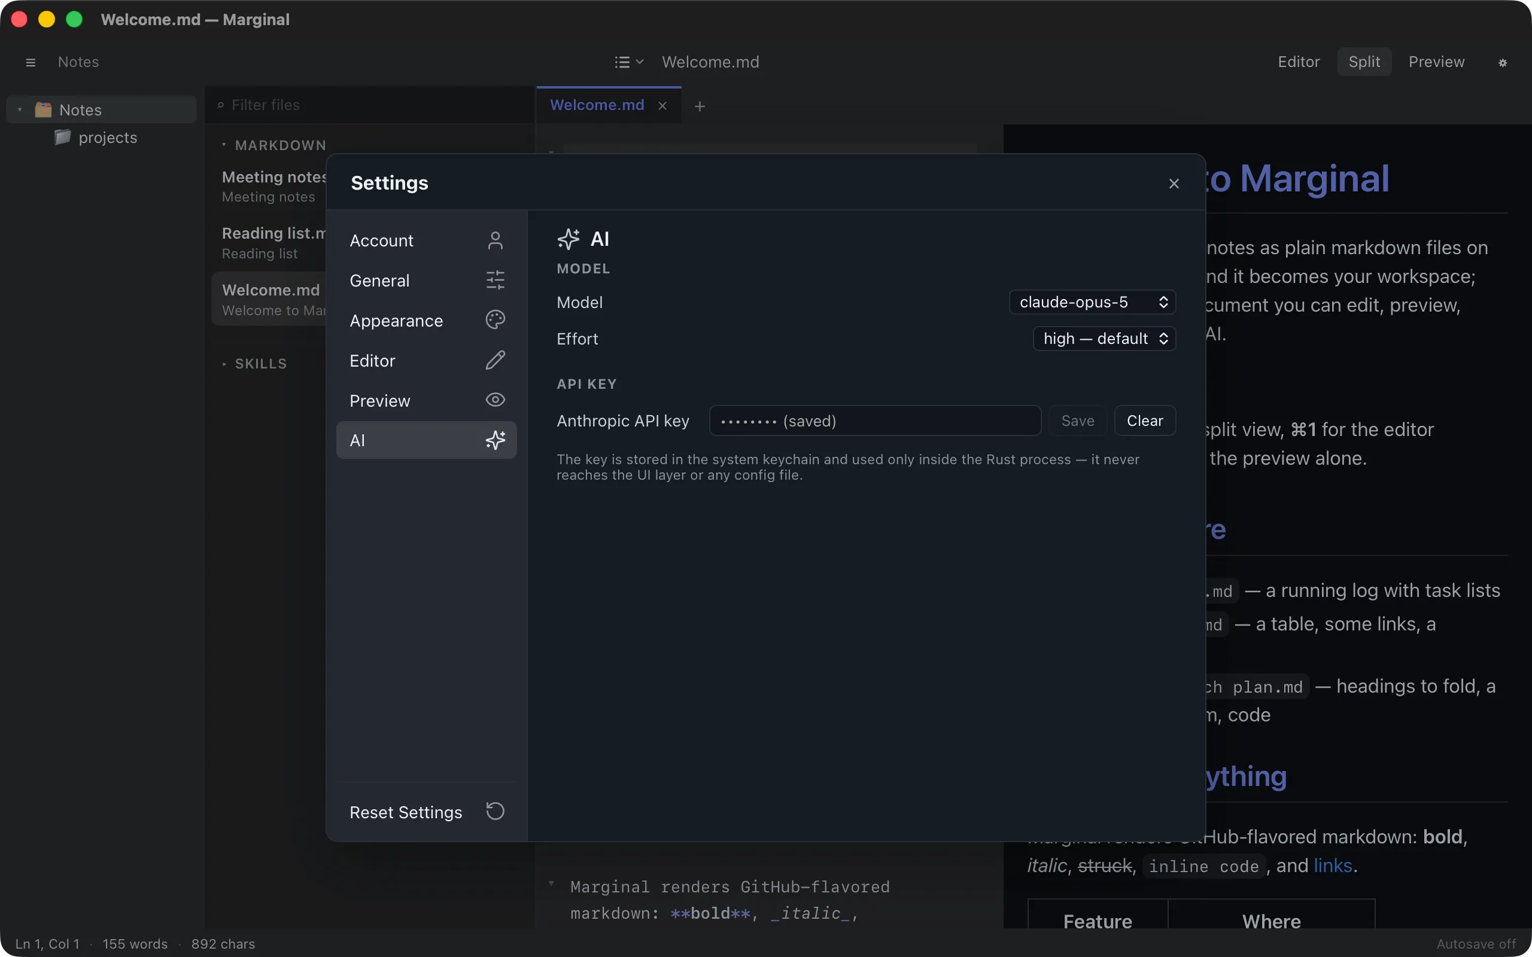Open General settings section

point(426,281)
